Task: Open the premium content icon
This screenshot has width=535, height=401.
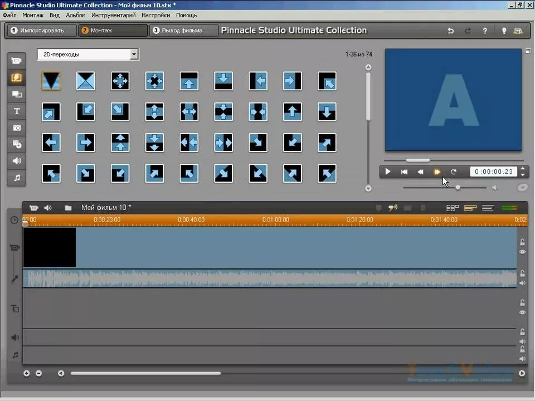Action: coord(518,31)
